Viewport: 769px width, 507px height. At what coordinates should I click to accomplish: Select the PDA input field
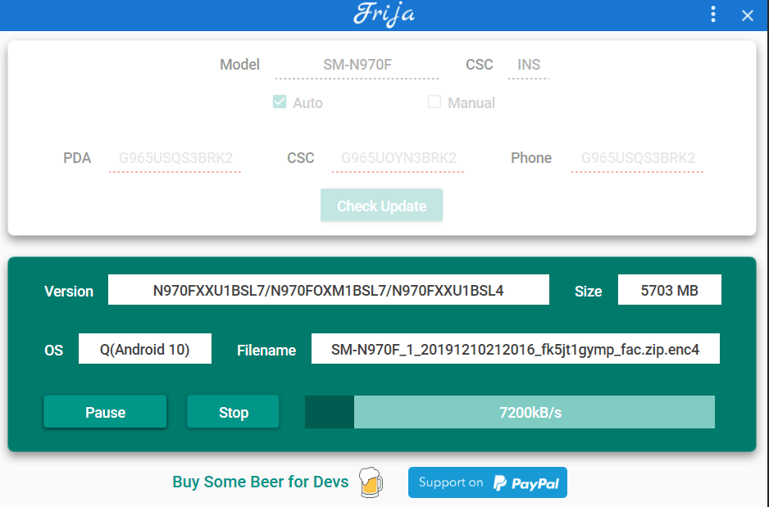[x=175, y=158]
